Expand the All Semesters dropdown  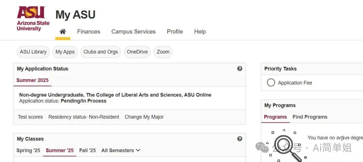pos(121,150)
